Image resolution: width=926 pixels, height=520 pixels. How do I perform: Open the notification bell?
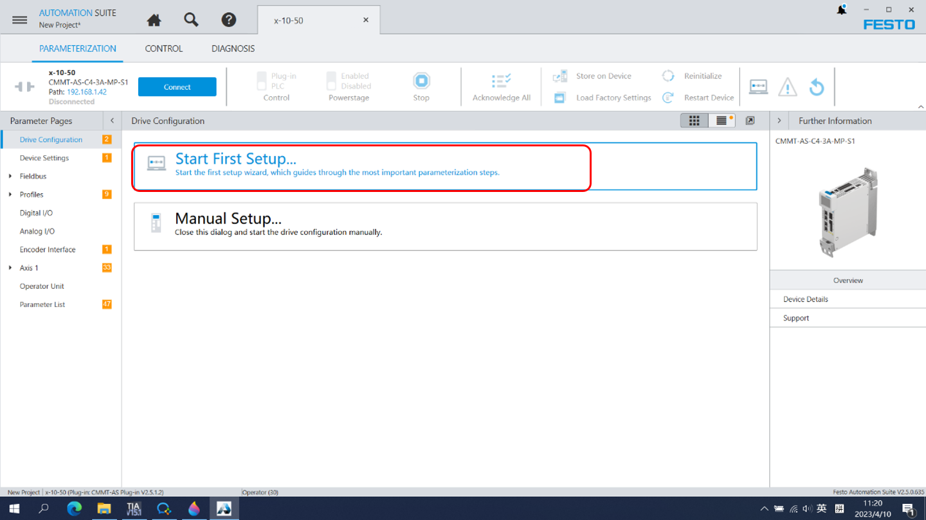tap(841, 10)
